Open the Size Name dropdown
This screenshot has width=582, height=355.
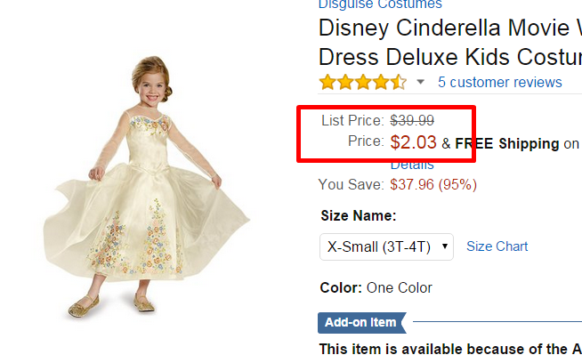[386, 246]
